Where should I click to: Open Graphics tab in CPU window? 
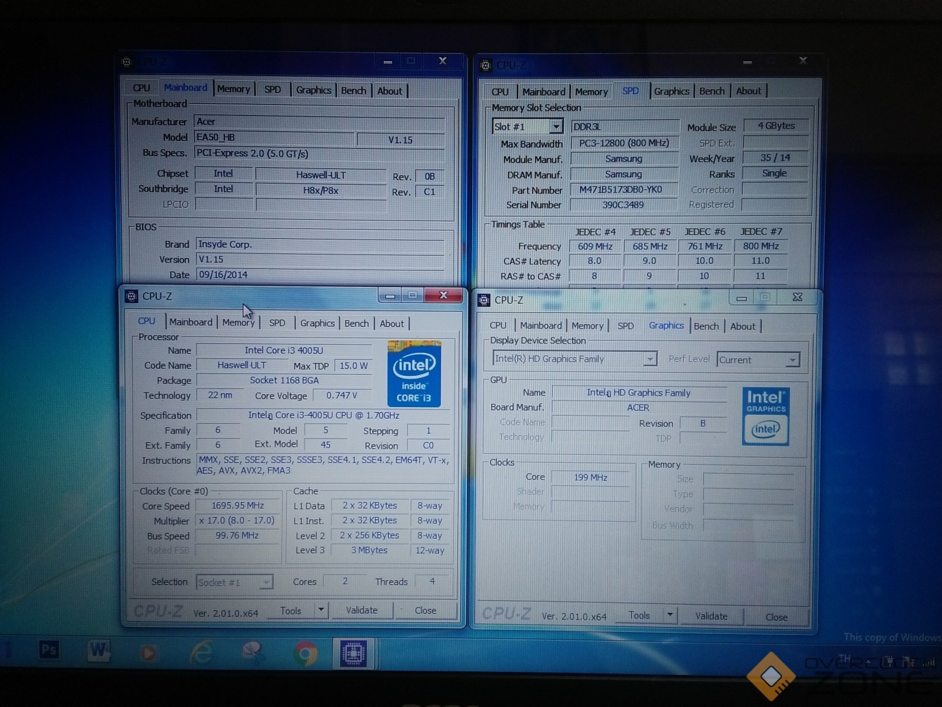(317, 323)
